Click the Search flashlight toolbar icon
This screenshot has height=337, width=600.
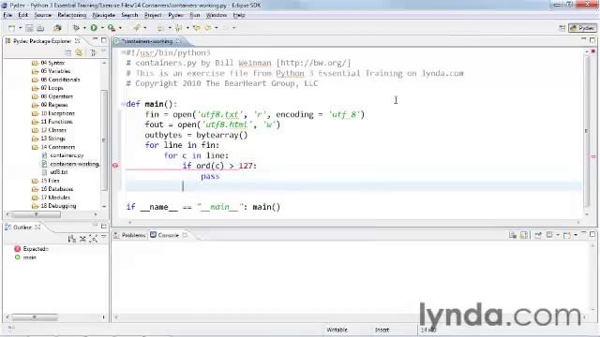pos(137,28)
